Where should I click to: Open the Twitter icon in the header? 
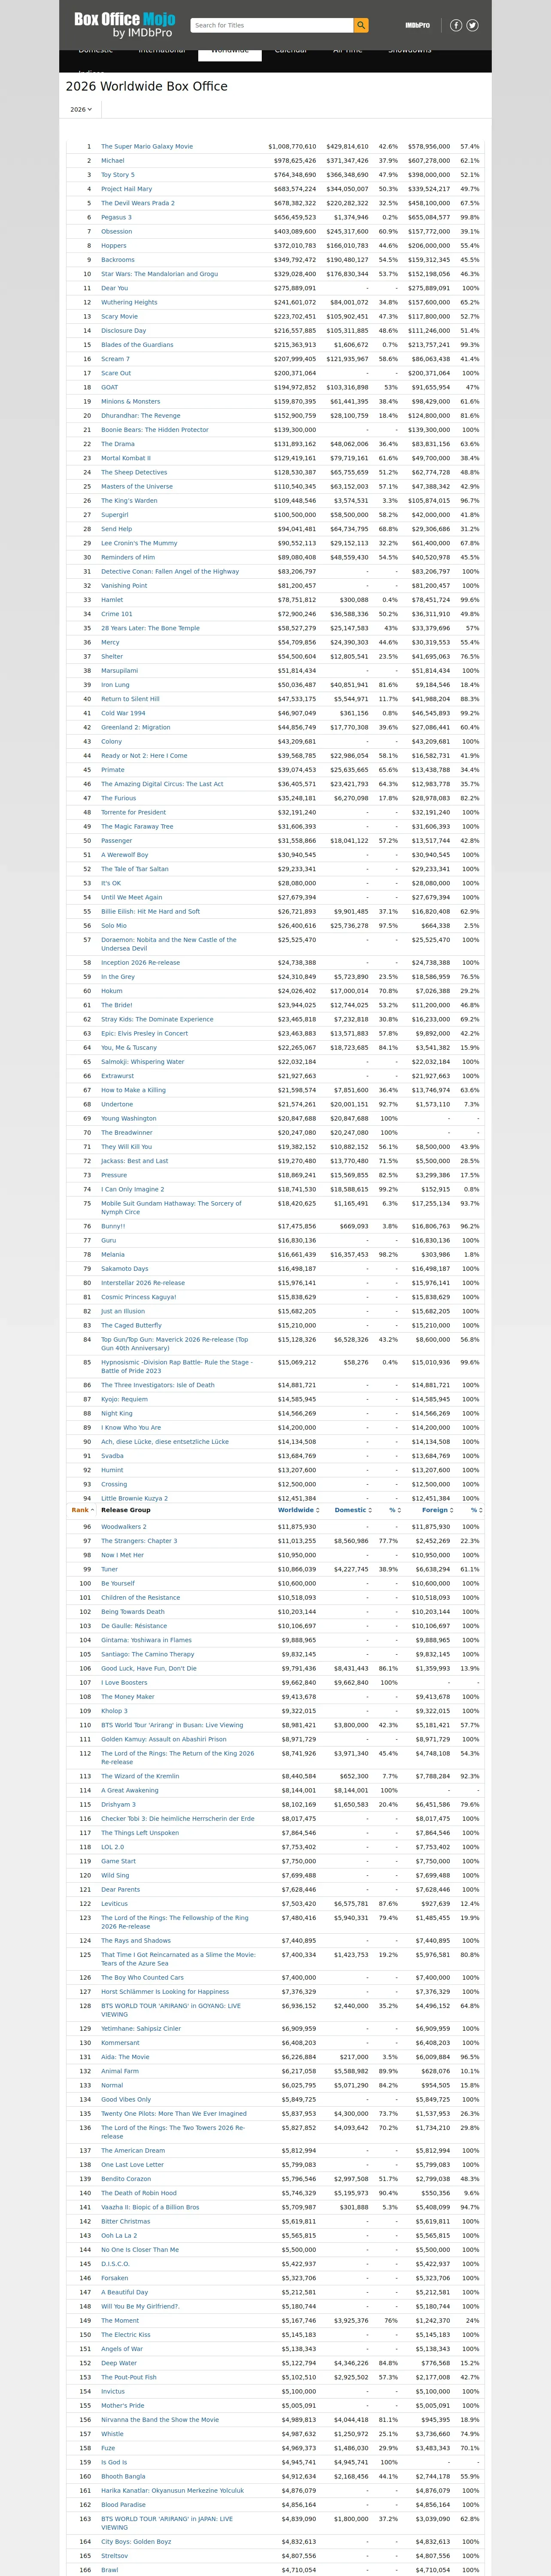pos(472,25)
